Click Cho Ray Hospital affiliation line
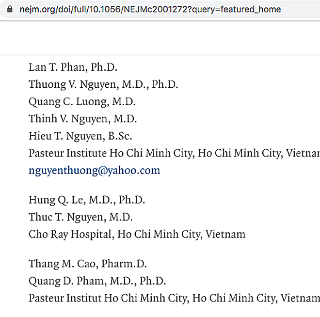Screen dimensions: 320x317 pos(137,234)
